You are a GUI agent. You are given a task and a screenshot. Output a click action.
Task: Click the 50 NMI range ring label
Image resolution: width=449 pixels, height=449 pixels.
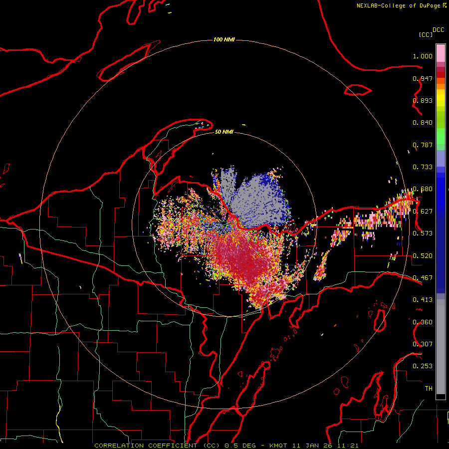point(224,132)
